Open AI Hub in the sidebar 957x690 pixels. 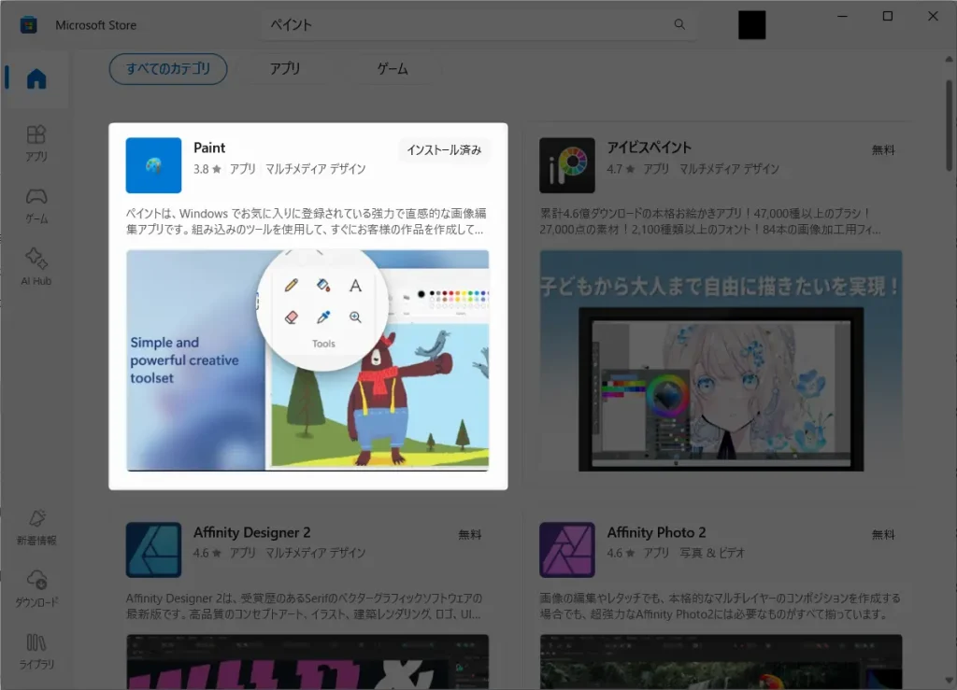tap(36, 267)
